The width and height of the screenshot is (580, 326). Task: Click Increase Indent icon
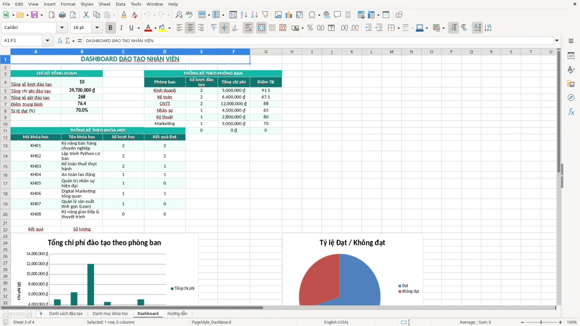click(x=368, y=28)
